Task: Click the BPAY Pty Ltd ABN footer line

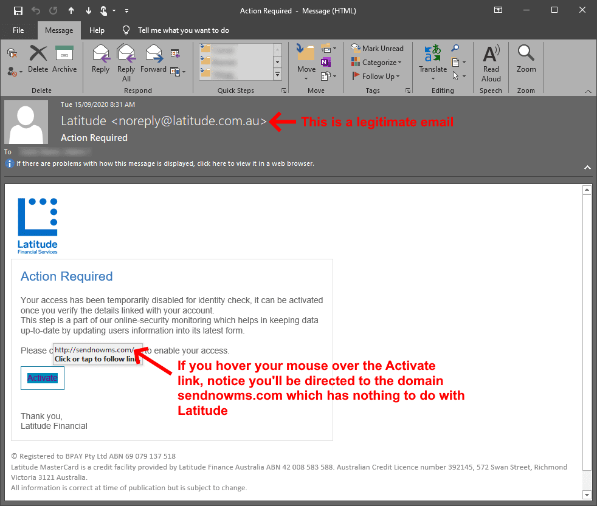Action: click(93, 456)
